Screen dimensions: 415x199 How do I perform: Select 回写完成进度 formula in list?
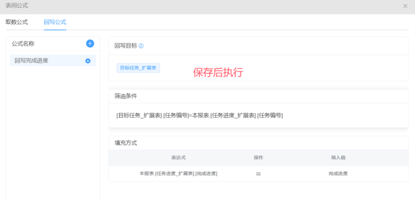click(53, 61)
